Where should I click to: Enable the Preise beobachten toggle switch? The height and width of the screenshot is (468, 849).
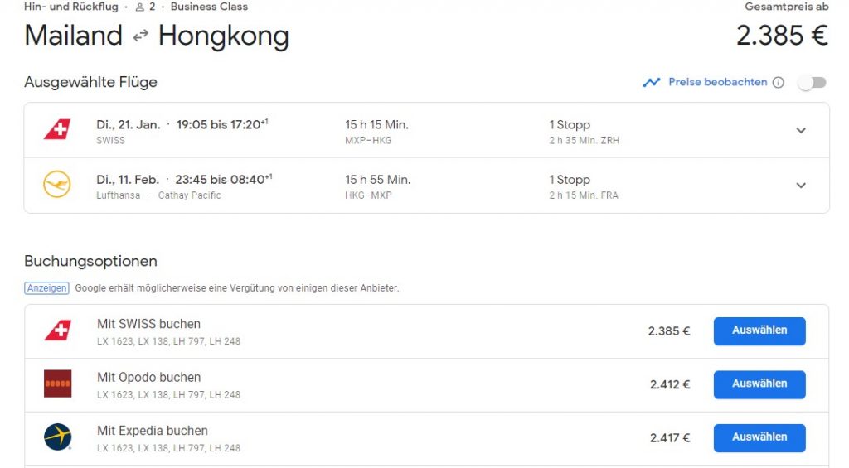(812, 82)
